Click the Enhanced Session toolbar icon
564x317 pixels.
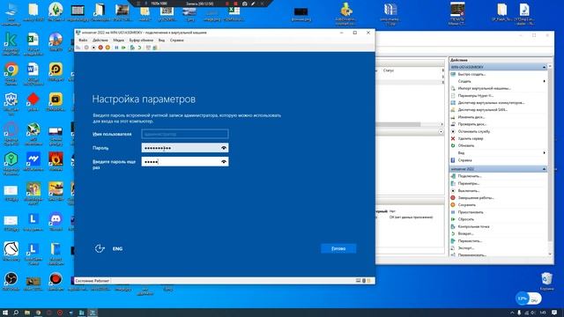point(148,48)
